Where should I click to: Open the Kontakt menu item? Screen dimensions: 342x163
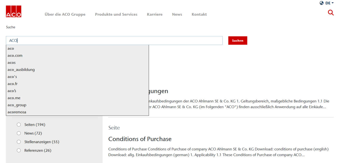pos(199,14)
